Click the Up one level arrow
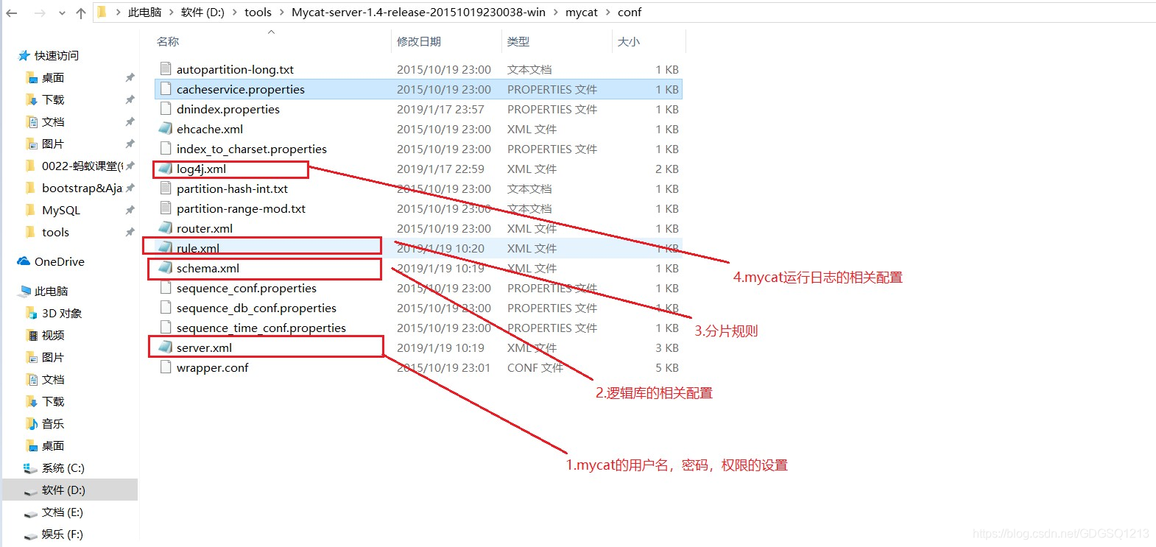 (81, 13)
